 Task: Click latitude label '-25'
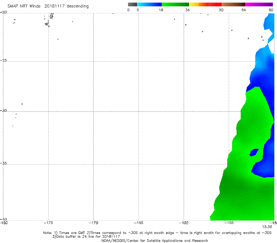click(3, 60)
